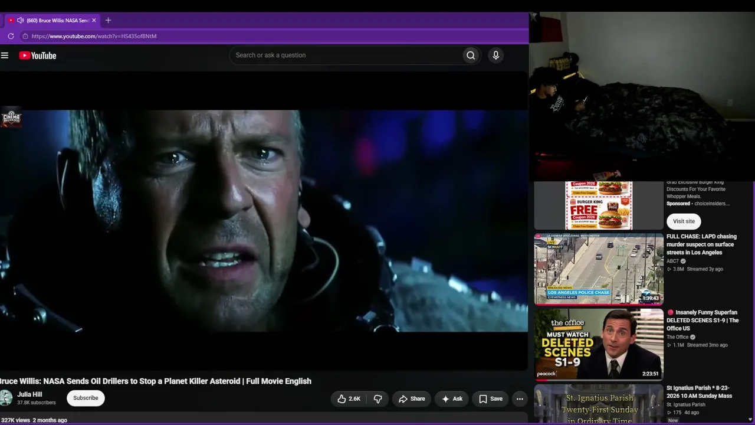Play the LAPD police chase thumbnail
755x425 pixels.
(x=599, y=269)
